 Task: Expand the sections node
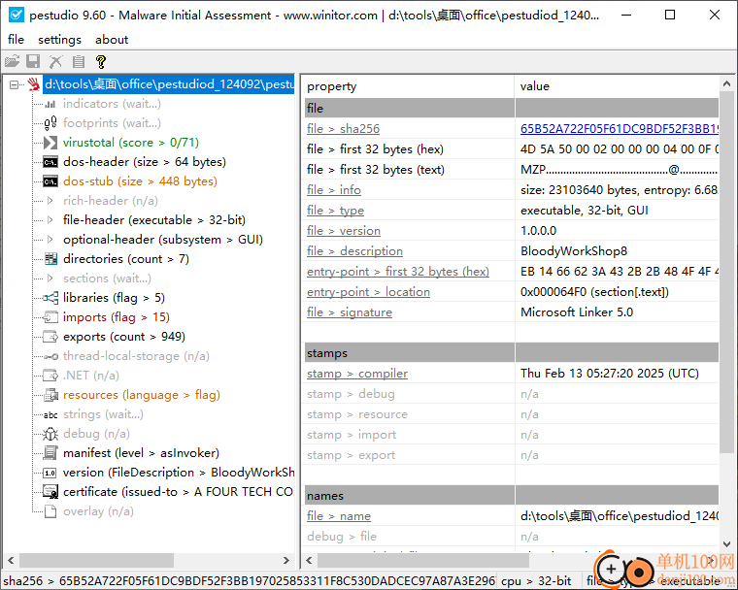(50, 279)
